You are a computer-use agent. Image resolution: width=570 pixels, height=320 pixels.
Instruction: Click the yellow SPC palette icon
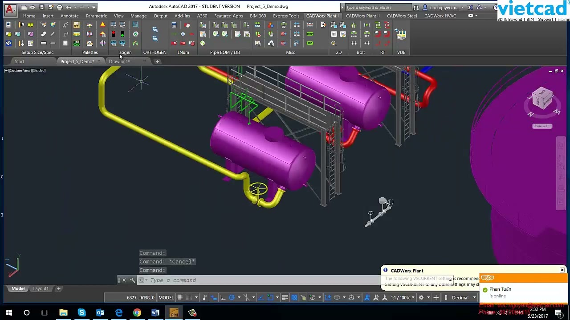coord(76,25)
